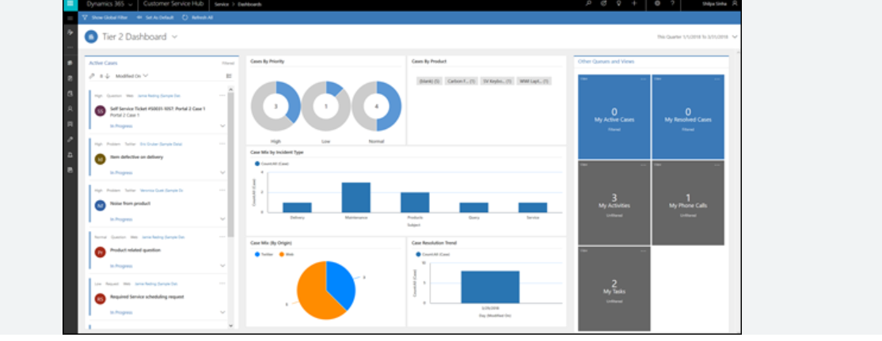The width and height of the screenshot is (882, 341).
Task: Click Show Global Filter command
Action: point(105,18)
